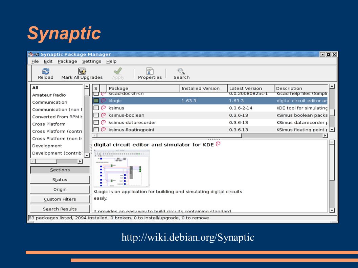The height and width of the screenshot is (268, 358).
Task: Click the Debian swirl after the description heading
Action: tap(218, 144)
